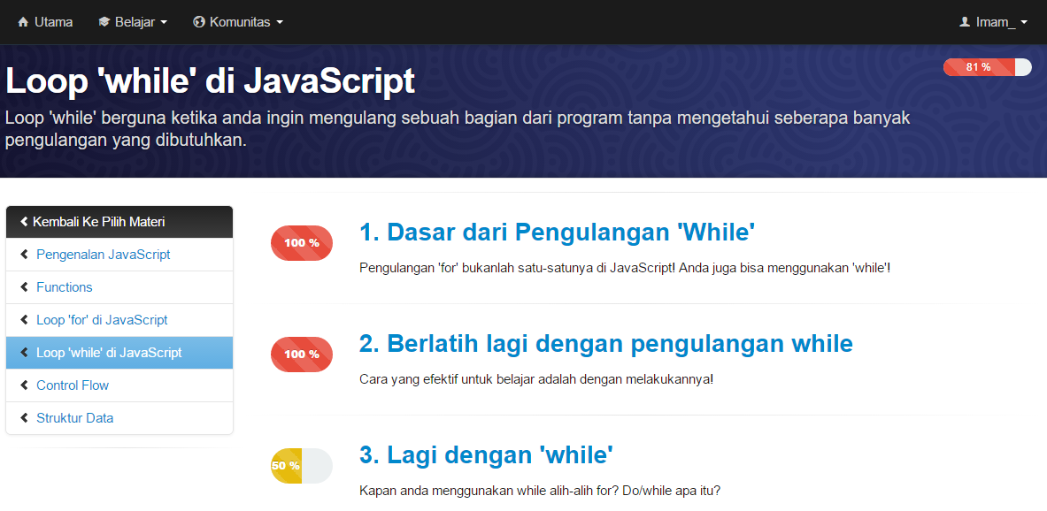Click the 100% progress badge on lesson 1
The image size is (1047, 511).
pos(301,242)
